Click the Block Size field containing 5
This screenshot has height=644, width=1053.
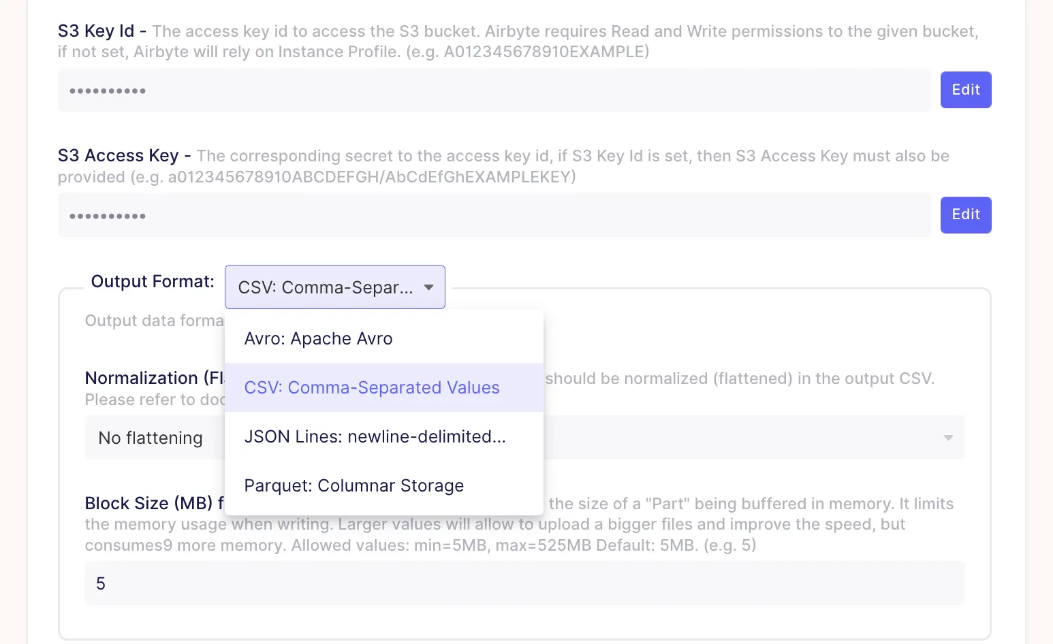click(524, 583)
